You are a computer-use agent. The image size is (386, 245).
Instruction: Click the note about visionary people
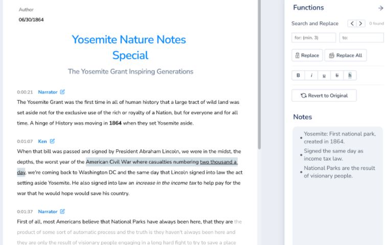pos(339,172)
